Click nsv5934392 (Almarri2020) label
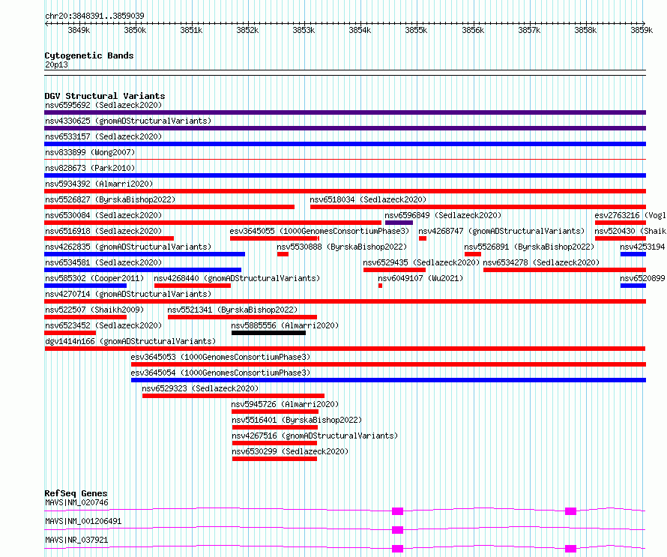Viewport: 667px width, 557px height. [99, 184]
